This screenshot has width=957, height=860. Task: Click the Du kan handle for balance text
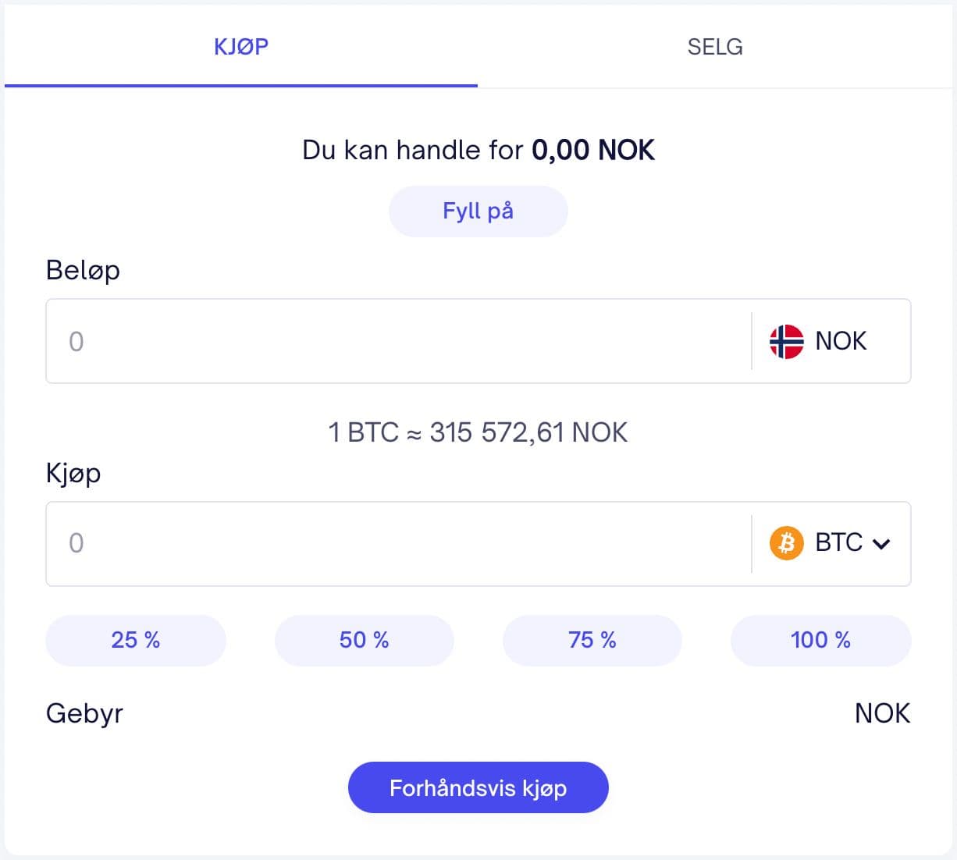[x=478, y=149]
